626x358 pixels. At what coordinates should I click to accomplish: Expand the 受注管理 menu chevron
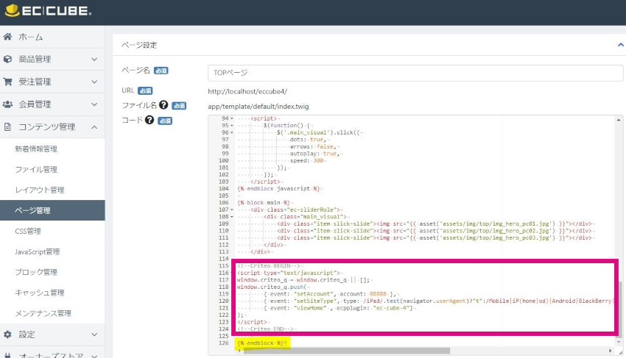(x=94, y=82)
